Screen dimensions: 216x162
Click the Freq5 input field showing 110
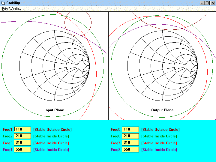point(130,130)
